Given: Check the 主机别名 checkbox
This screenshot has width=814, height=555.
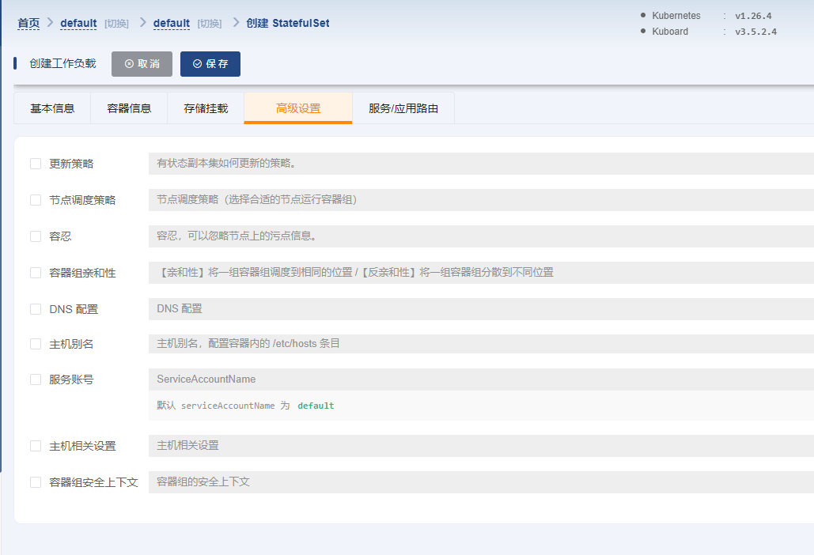Looking at the screenshot, I should coord(36,344).
